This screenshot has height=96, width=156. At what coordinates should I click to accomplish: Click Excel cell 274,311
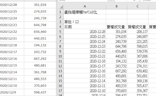click(138, 66)
